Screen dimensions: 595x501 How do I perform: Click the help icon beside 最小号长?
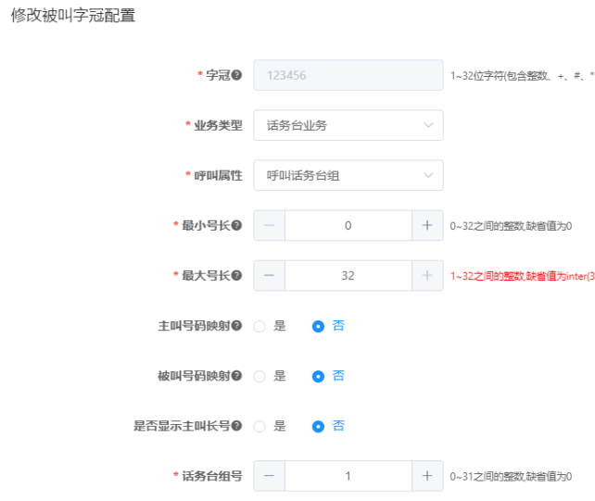[x=236, y=225]
